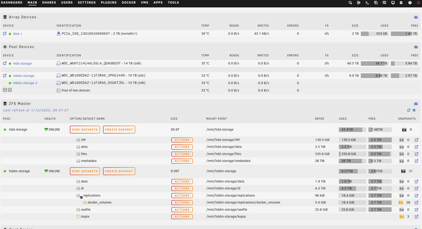Click mount point /mnt/hddm-storage/seafile
Viewport: 422px width, 229px height.
pos(227,210)
